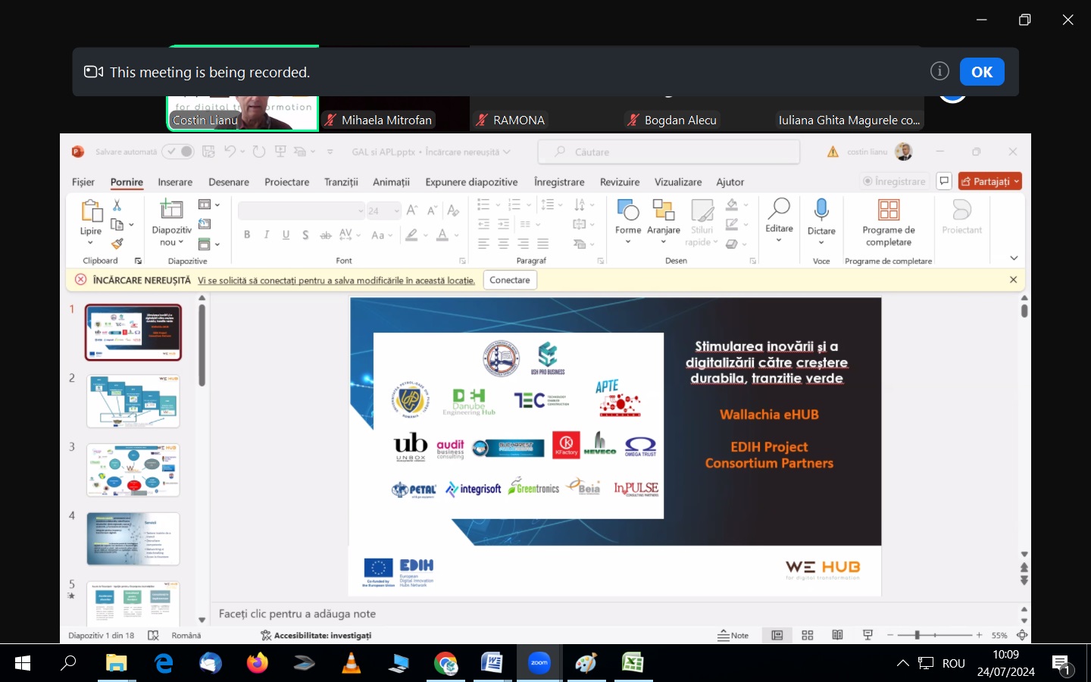Viewport: 1091px width, 682px height.
Task: Click OK on recording notice
Action: point(982,72)
